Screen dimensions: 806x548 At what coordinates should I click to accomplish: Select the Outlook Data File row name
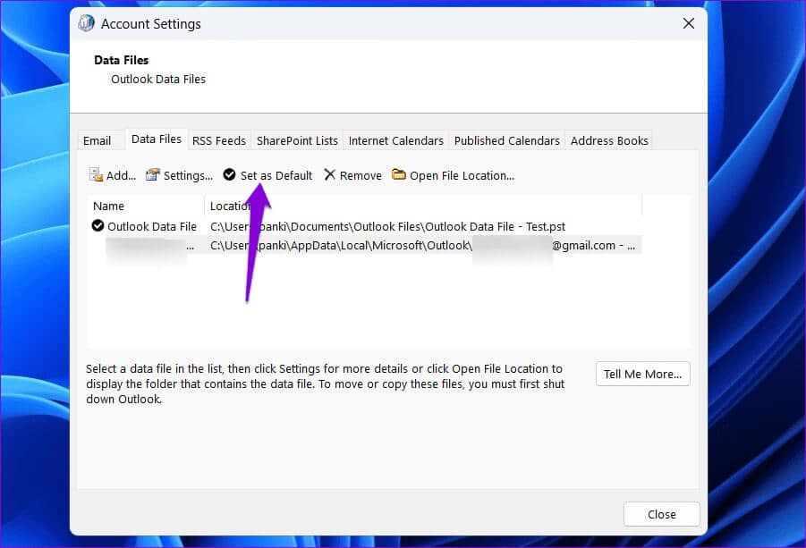152,226
